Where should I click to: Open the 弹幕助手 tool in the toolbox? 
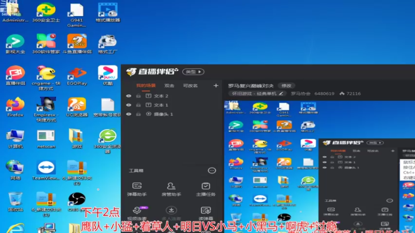click(x=137, y=189)
